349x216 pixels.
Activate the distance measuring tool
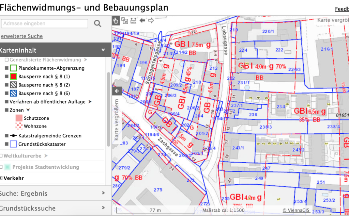click(x=133, y=21)
